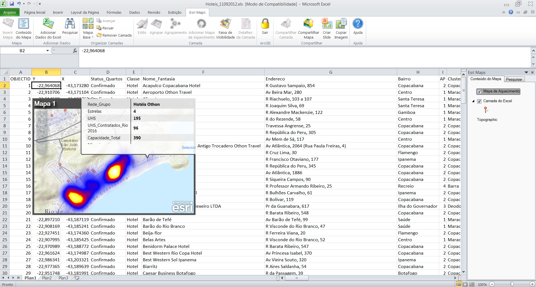This screenshot has width=536, height=287.
Task: Toggle the Mapa de Aquecimento layer checkbox
Action: pos(479,92)
